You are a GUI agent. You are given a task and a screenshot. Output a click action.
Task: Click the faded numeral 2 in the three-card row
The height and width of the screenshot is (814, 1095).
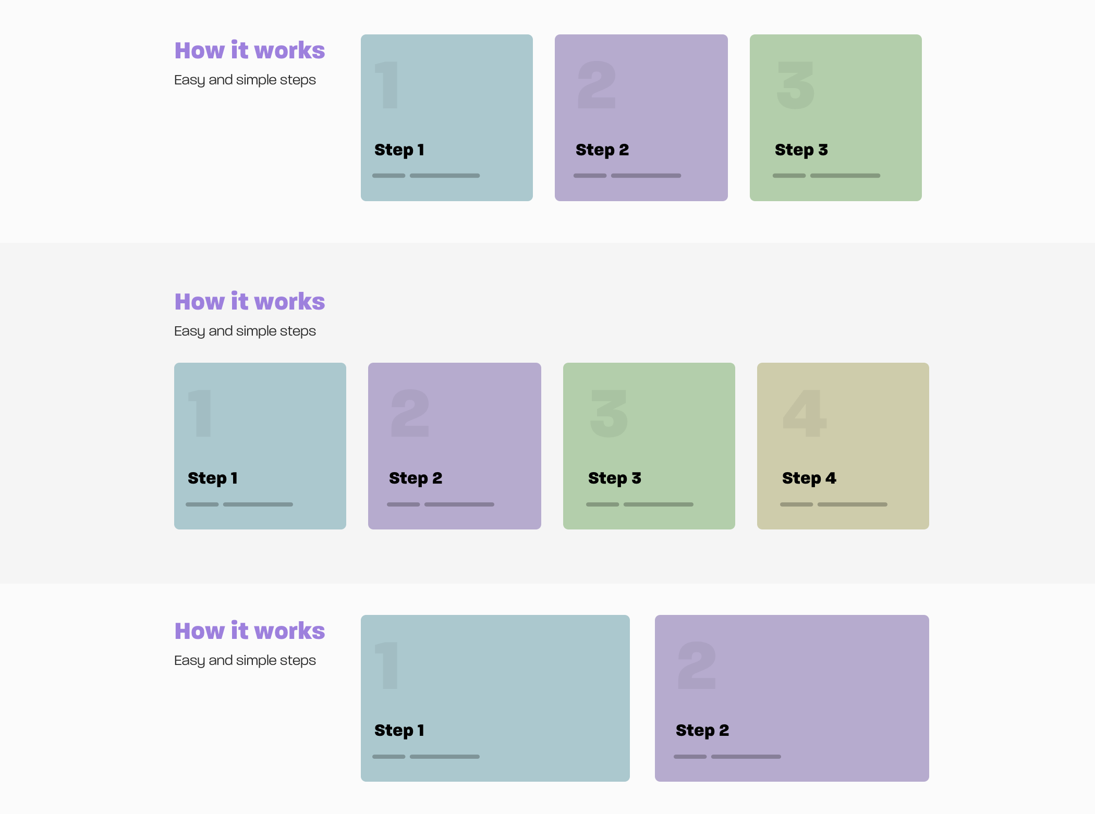coord(597,85)
